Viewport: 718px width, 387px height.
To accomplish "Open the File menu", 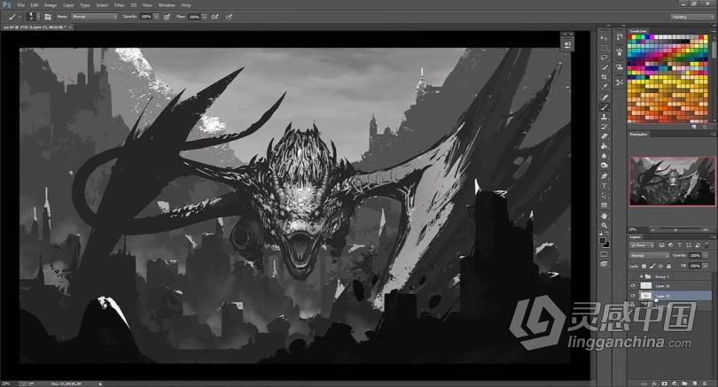I will pos(21,5).
